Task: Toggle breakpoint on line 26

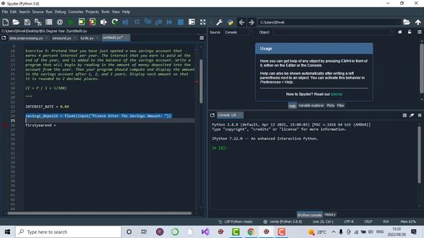Action: pyautogui.click(x=5, y=125)
